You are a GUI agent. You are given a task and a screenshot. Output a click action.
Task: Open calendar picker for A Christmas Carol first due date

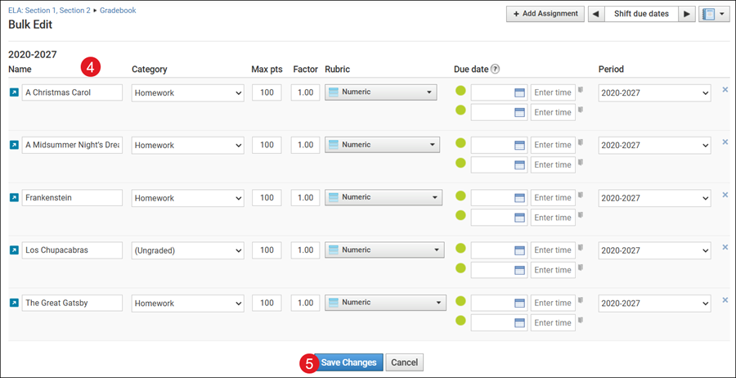519,92
